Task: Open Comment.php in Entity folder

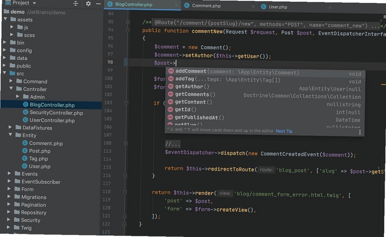Action: (x=42, y=143)
